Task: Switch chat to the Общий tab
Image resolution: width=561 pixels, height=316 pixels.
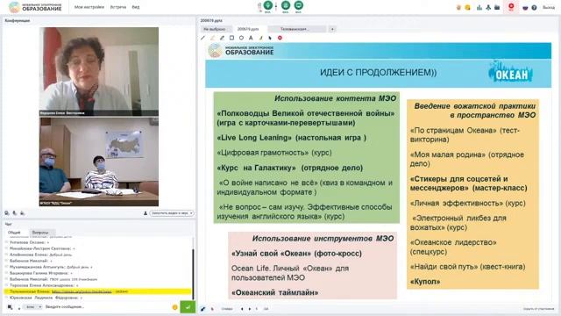Action: (14, 233)
